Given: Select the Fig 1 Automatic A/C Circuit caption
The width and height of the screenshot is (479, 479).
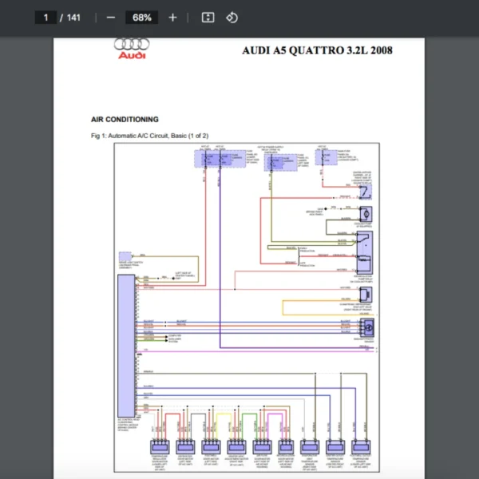Looking at the screenshot, I should (x=150, y=136).
